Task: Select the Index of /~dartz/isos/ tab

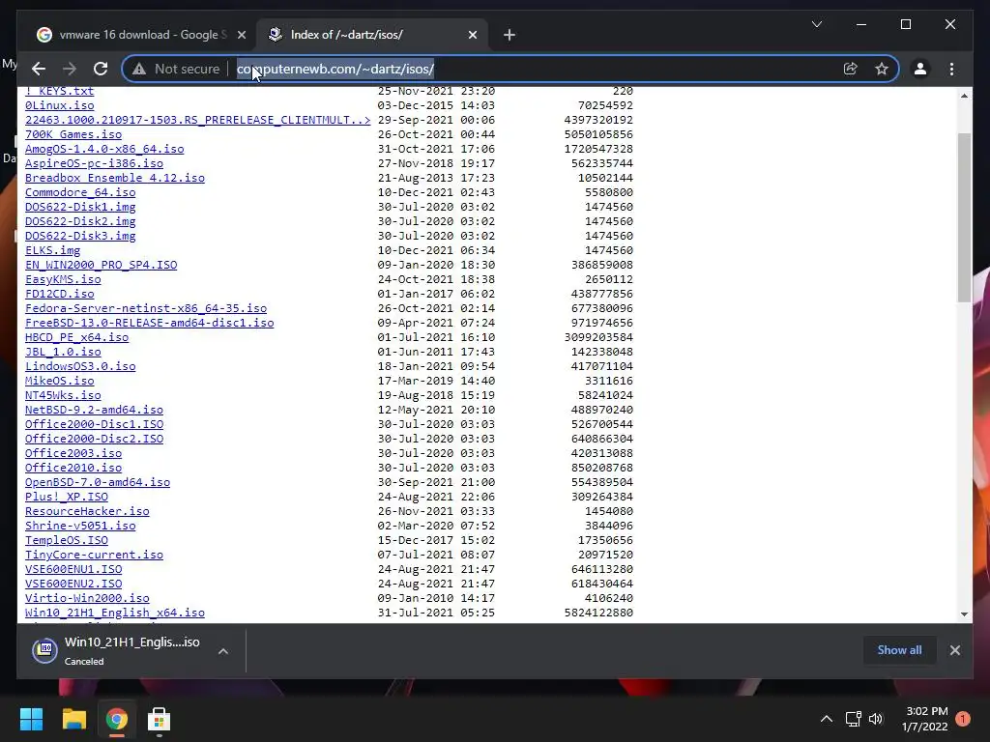Action: coord(372,35)
